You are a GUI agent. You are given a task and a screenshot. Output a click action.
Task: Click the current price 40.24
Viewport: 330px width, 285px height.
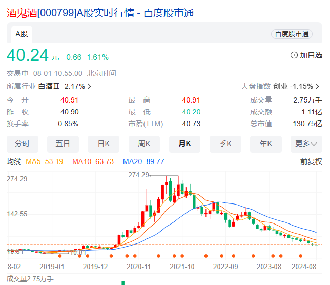coord(28,55)
